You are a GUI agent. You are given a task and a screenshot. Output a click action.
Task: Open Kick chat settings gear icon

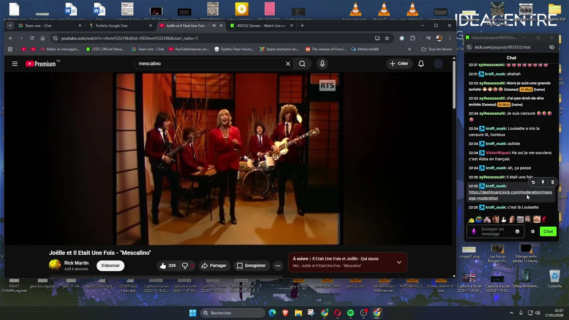[x=533, y=232]
